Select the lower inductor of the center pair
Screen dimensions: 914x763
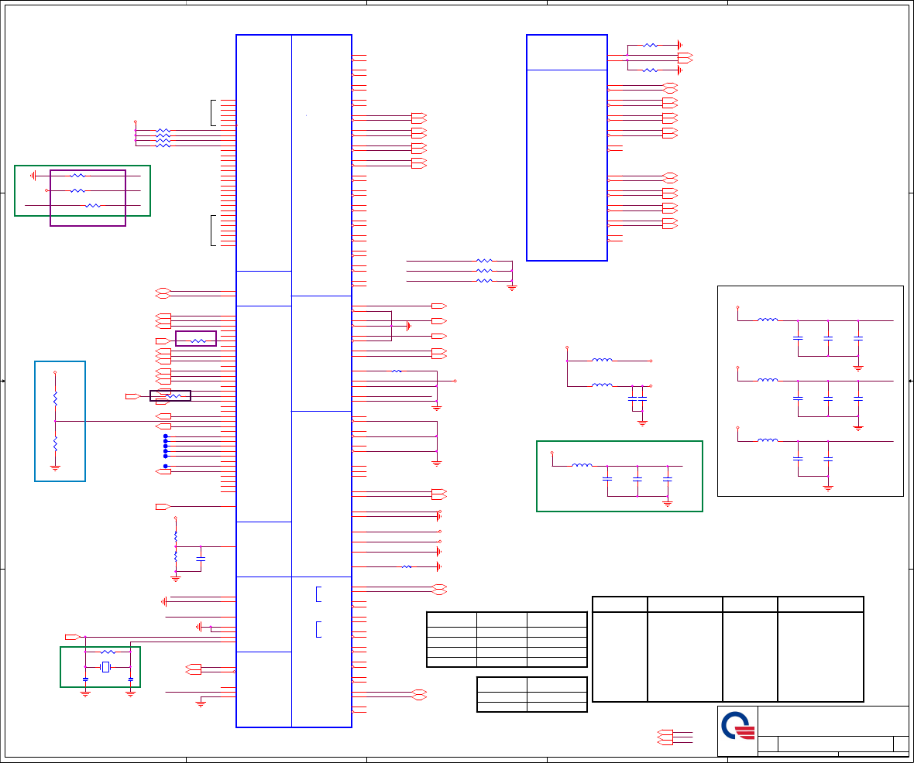point(602,385)
